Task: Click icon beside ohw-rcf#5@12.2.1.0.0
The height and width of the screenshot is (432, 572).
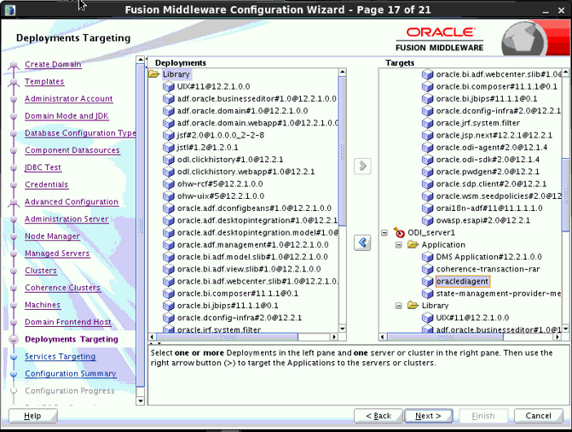Action: point(169,184)
